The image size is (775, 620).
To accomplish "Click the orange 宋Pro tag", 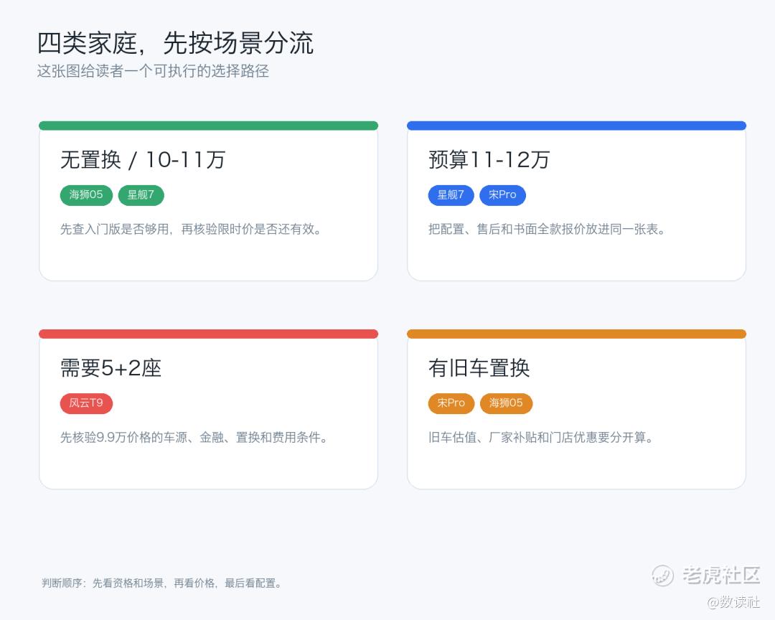I will [451, 403].
